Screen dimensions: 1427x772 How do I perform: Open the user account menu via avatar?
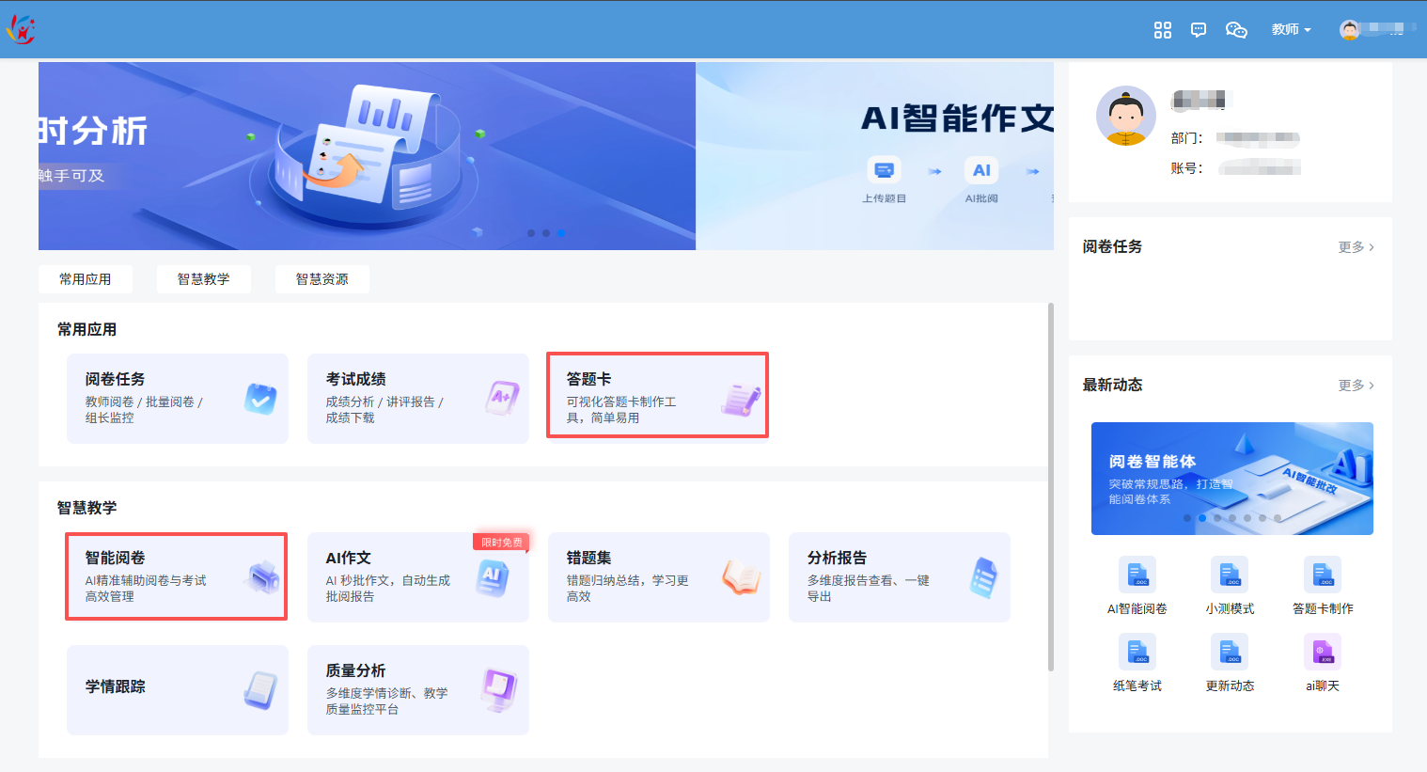coord(1350,29)
